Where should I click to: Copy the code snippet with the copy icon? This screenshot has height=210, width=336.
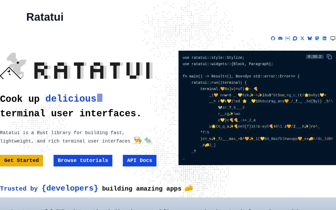tap(329, 57)
